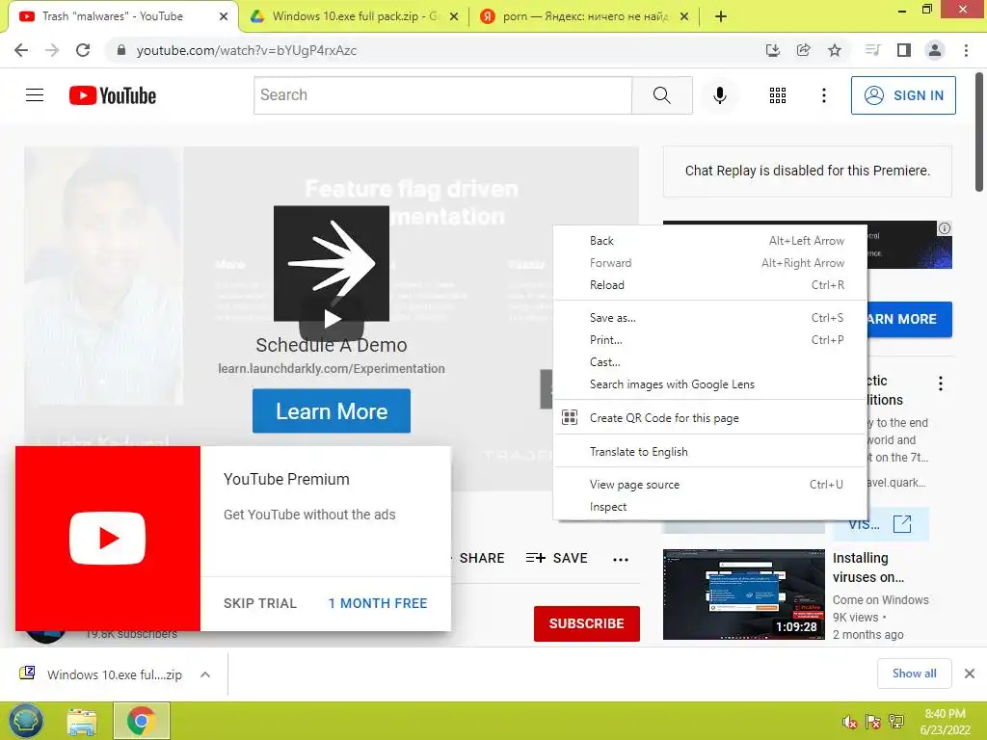Open the YouTube apps grid icon

(778, 95)
